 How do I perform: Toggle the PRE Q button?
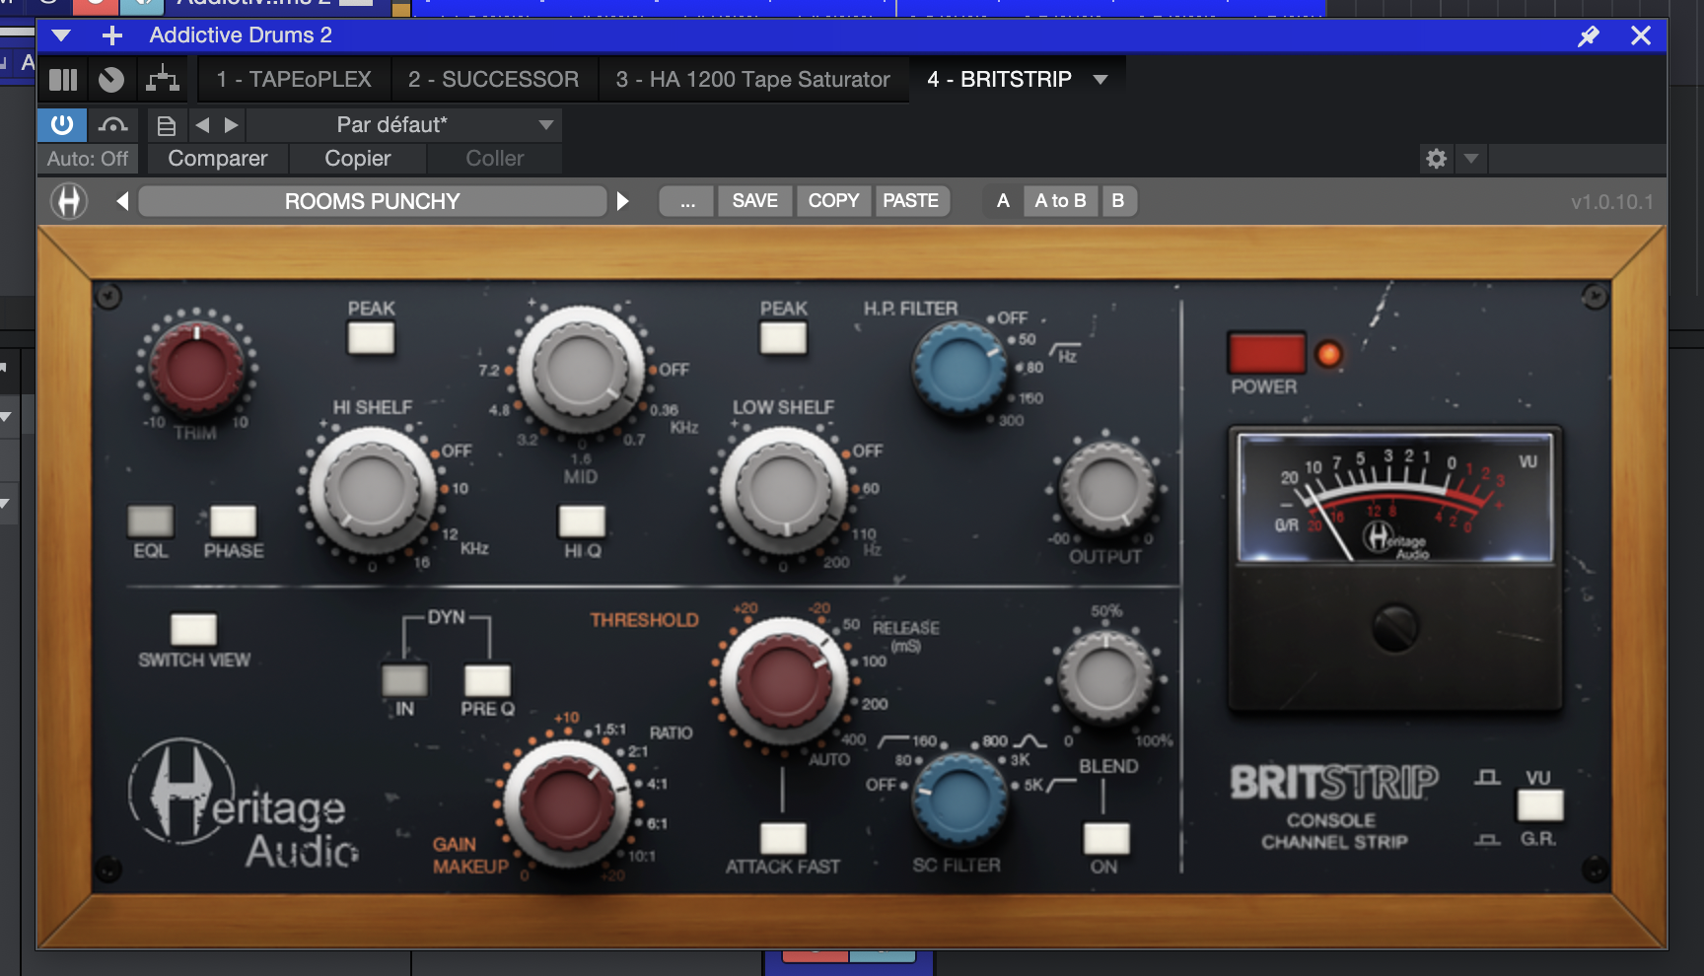pyautogui.click(x=487, y=680)
